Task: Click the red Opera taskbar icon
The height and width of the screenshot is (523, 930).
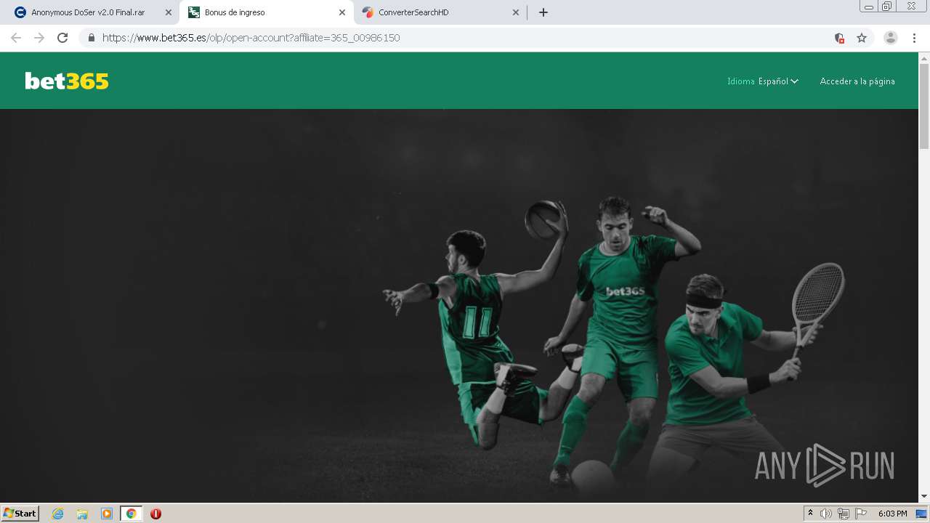Action: 155,514
